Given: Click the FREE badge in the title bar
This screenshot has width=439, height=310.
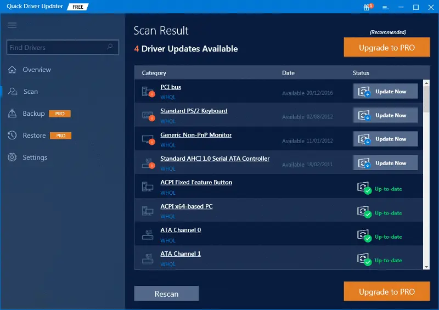Looking at the screenshot, I should click(78, 7).
